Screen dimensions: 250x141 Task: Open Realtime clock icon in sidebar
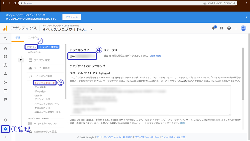[x=5, y=65]
